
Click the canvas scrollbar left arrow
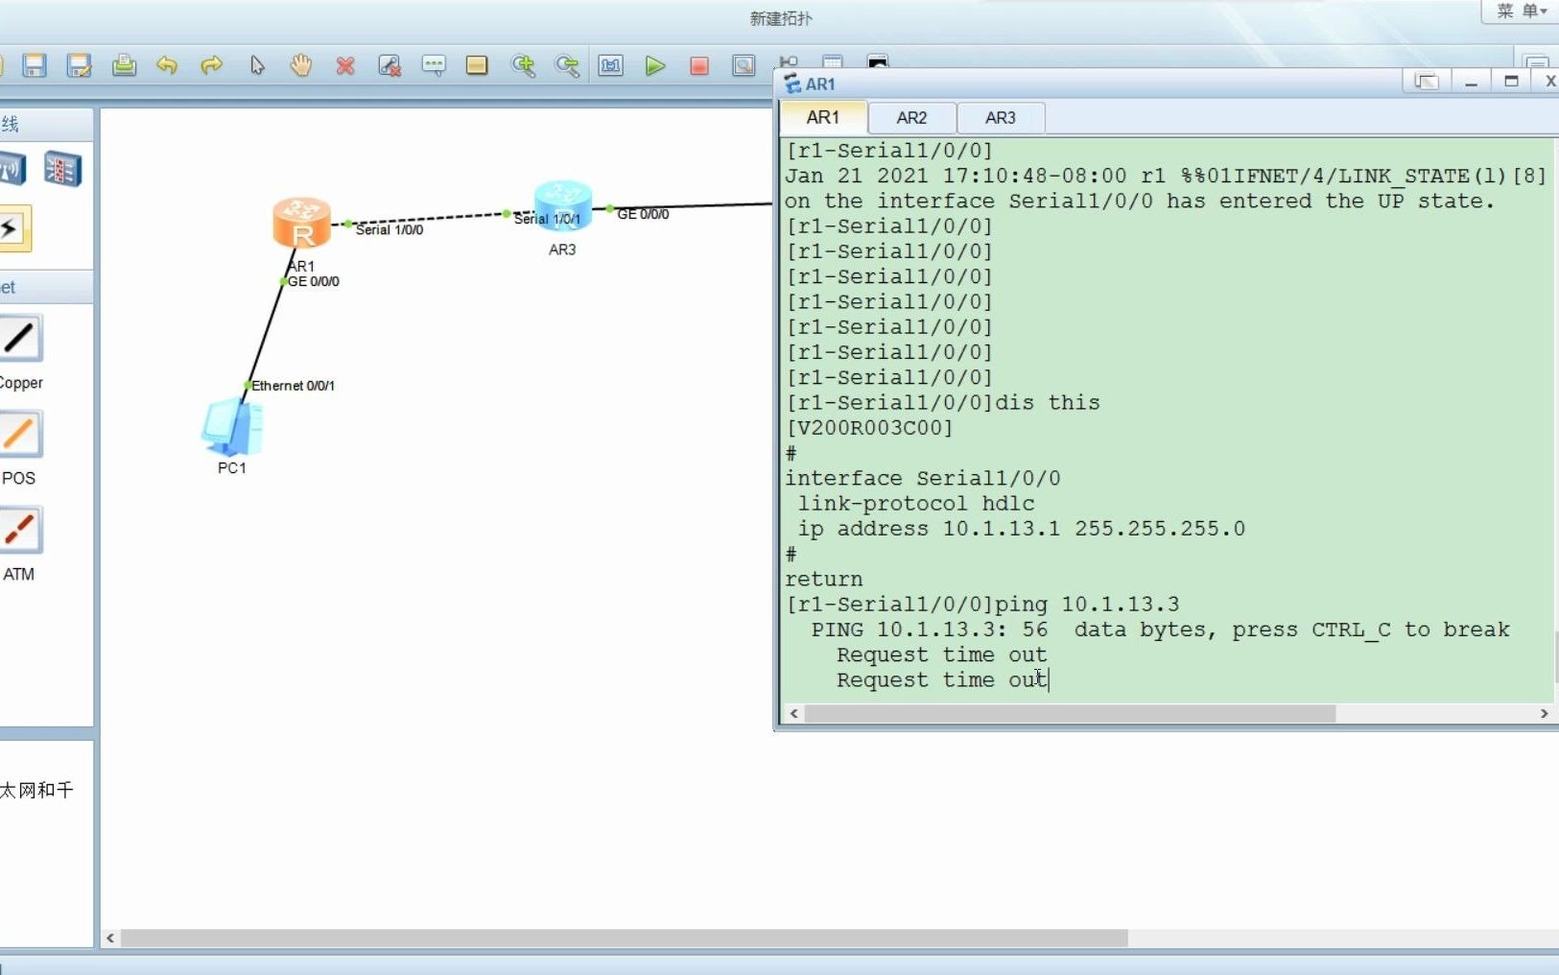coord(110,938)
